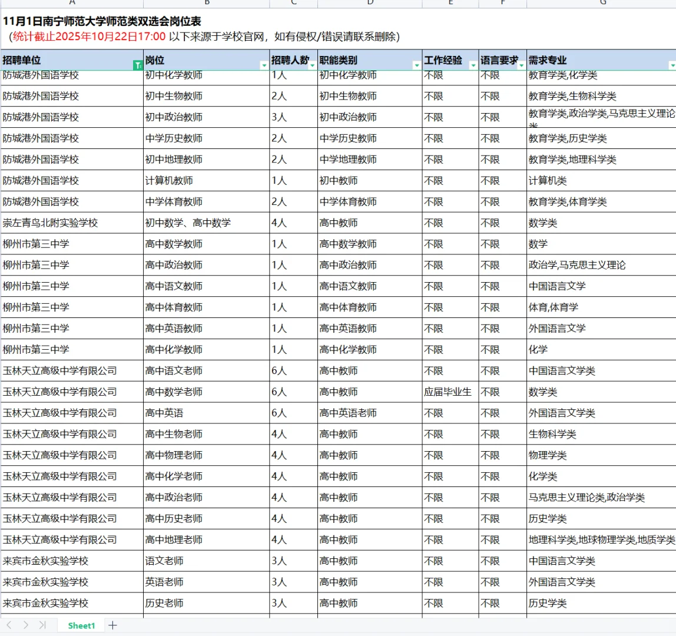Select the 初中地理教师 cell
The height and width of the screenshot is (636, 676).
pos(207,160)
